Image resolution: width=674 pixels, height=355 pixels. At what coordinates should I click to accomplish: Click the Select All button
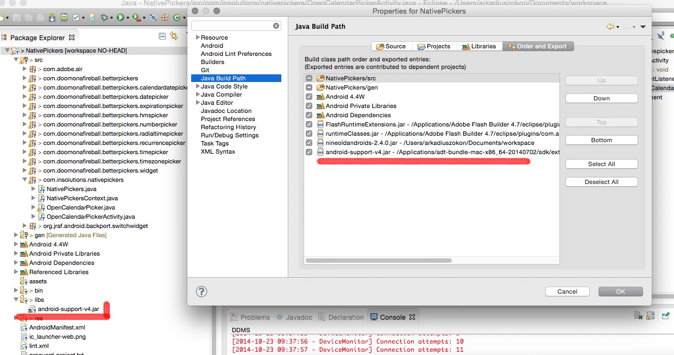click(601, 164)
